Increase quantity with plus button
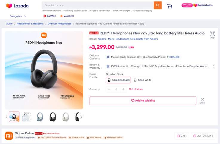Viewport: 220px width, 144px height. pos(123,89)
